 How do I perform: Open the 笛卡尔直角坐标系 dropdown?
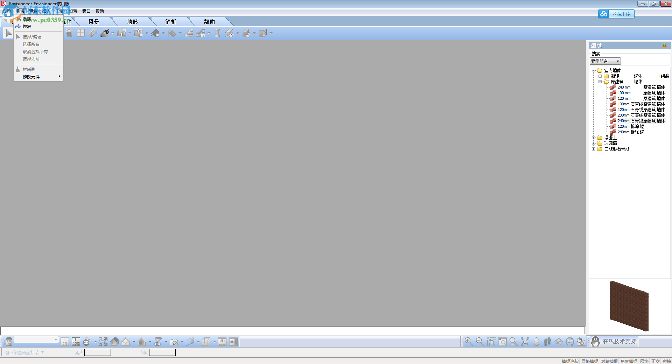(x=24, y=352)
